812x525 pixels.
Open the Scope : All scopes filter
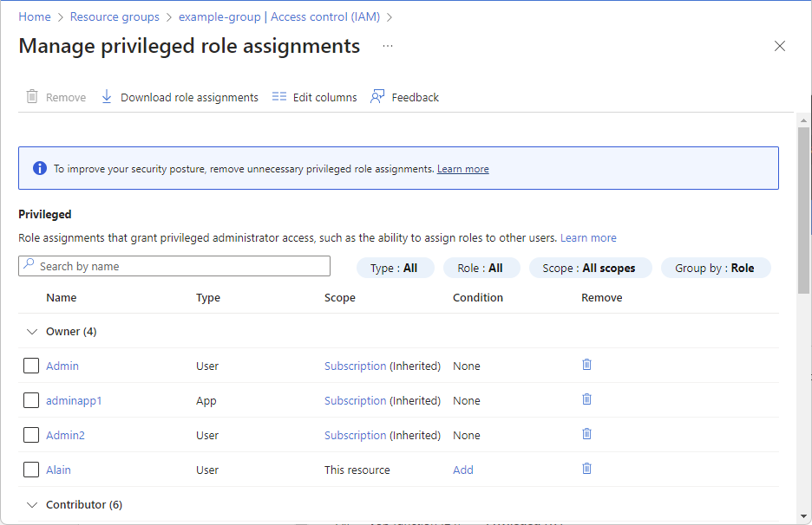point(589,268)
